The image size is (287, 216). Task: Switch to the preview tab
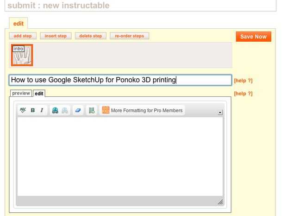[21, 93]
